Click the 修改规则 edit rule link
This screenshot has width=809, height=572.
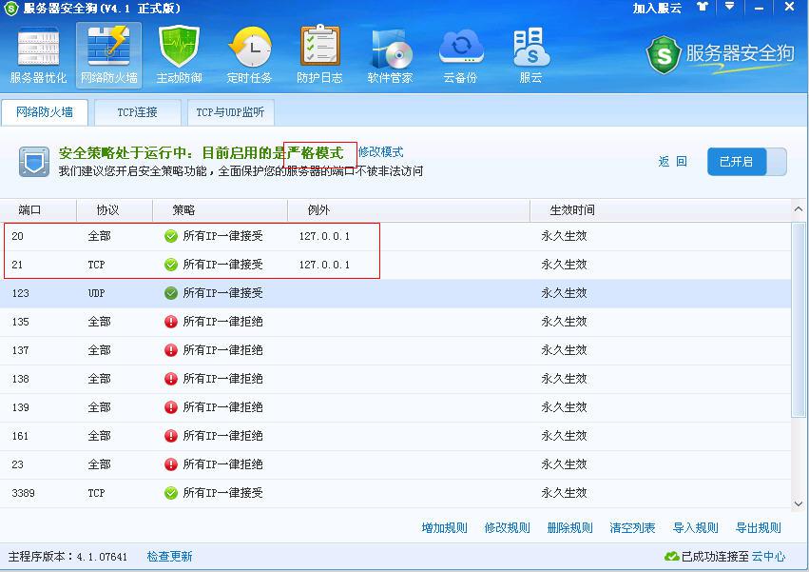508,527
